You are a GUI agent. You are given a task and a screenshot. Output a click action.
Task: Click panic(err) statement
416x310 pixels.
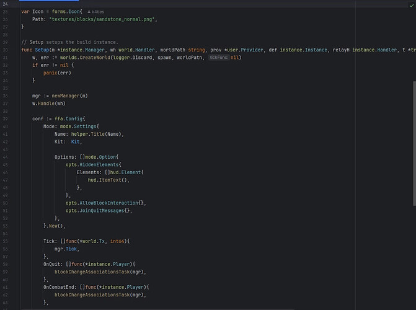coord(57,73)
